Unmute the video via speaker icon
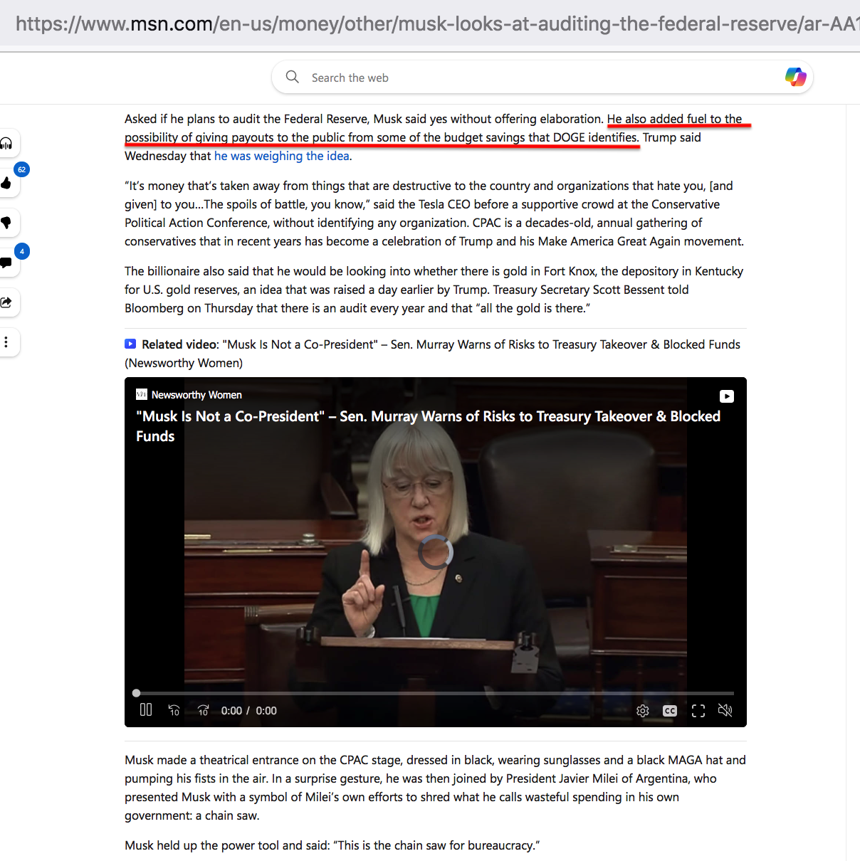This screenshot has height=861, width=860. point(725,710)
